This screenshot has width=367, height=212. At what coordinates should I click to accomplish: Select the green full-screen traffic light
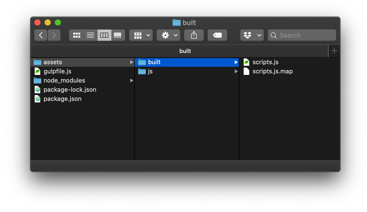[x=58, y=22]
